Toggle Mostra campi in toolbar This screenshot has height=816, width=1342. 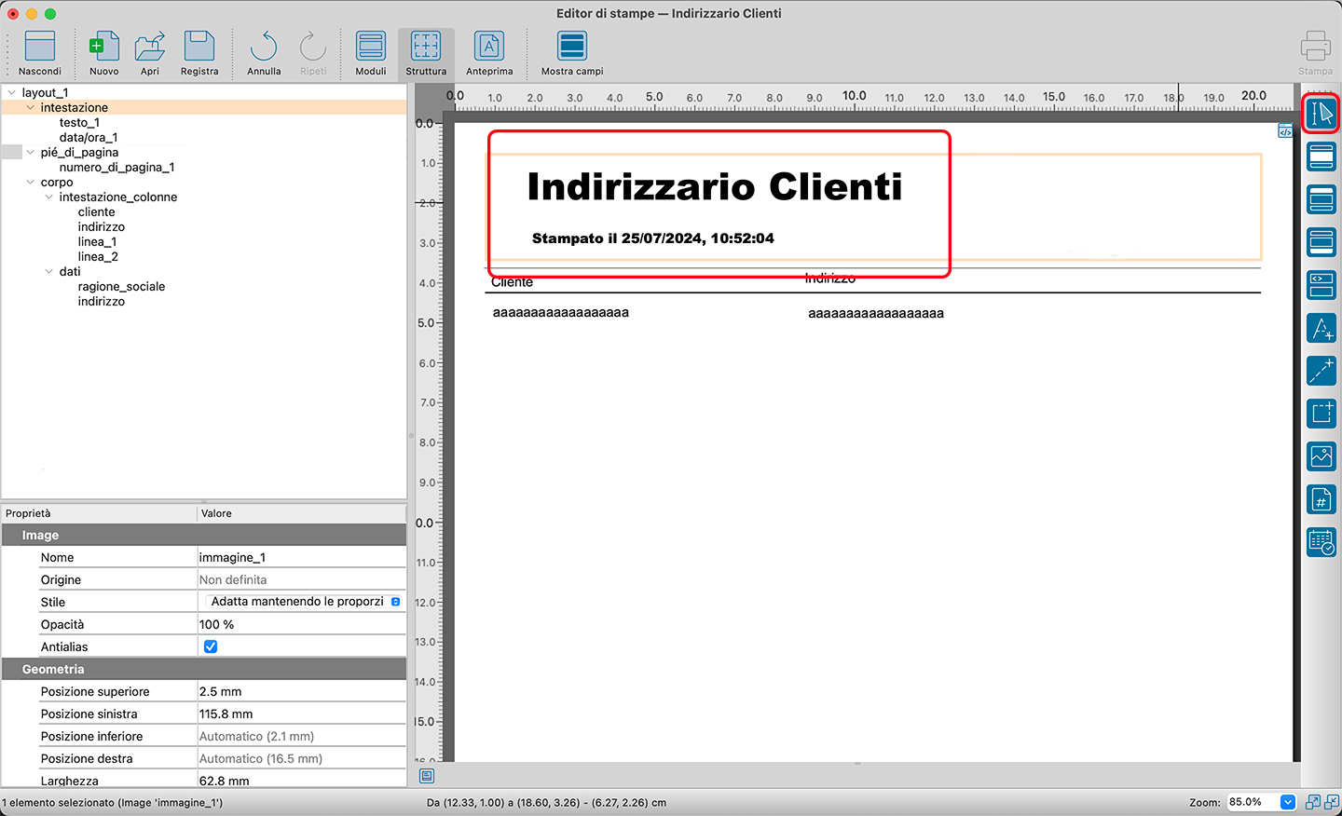pos(572,53)
